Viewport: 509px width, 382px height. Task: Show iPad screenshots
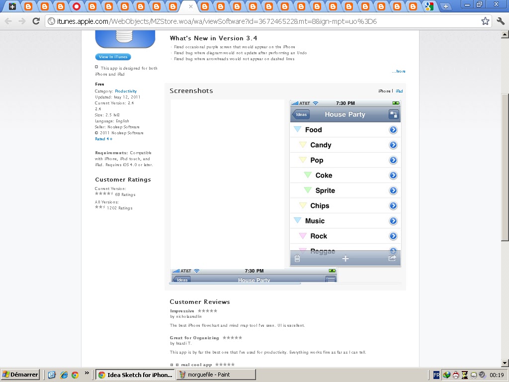point(399,92)
